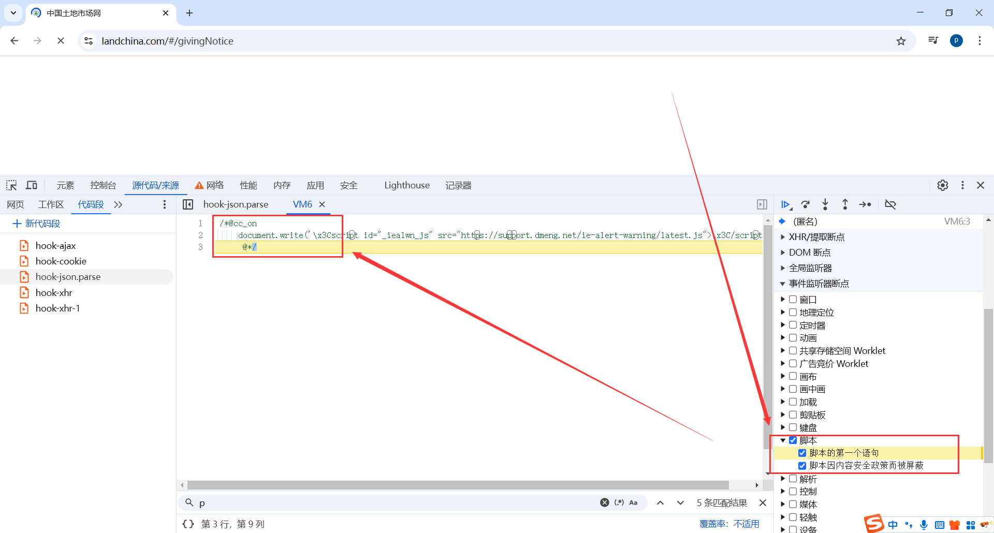Expand the 画布 breakpoint category
The width and height of the screenshot is (994, 533).
pyautogui.click(x=783, y=376)
